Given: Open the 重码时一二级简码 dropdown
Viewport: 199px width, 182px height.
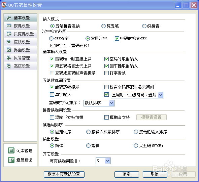Looking at the screenshot, I should pyautogui.click(x=161, y=95).
